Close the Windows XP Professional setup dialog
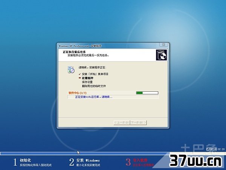226x170 pixels. (x=163, y=45)
